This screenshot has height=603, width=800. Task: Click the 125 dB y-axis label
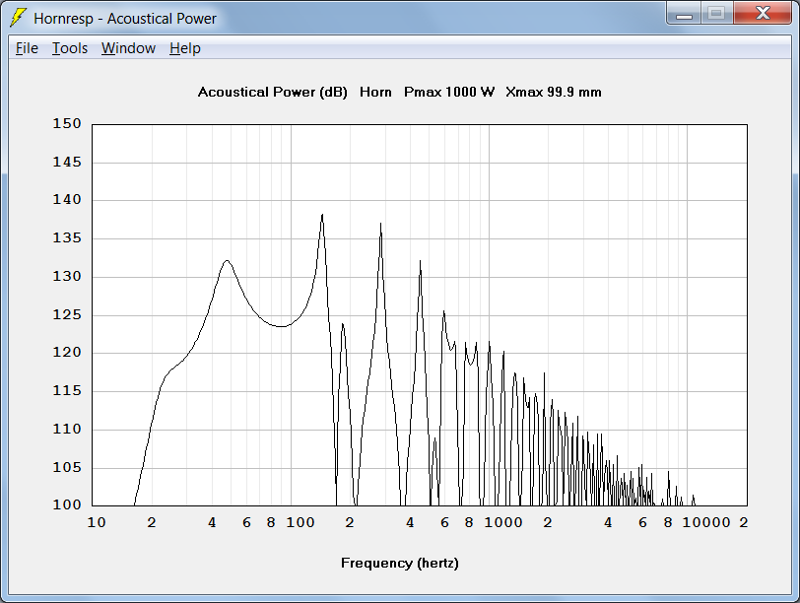[x=67, y=314]
